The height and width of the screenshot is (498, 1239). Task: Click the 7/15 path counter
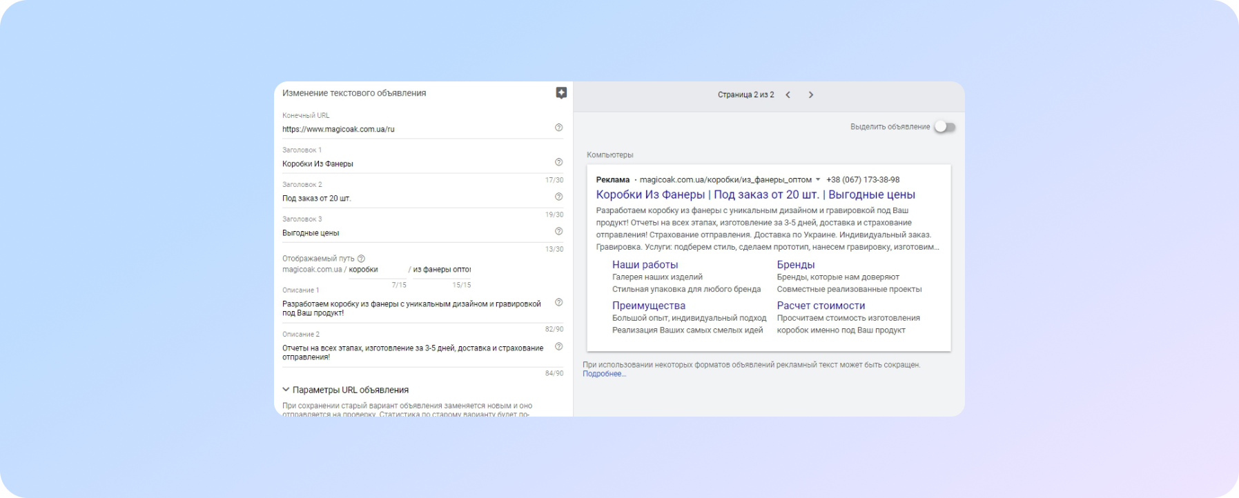pyautogui.click(x=399, y=285)
